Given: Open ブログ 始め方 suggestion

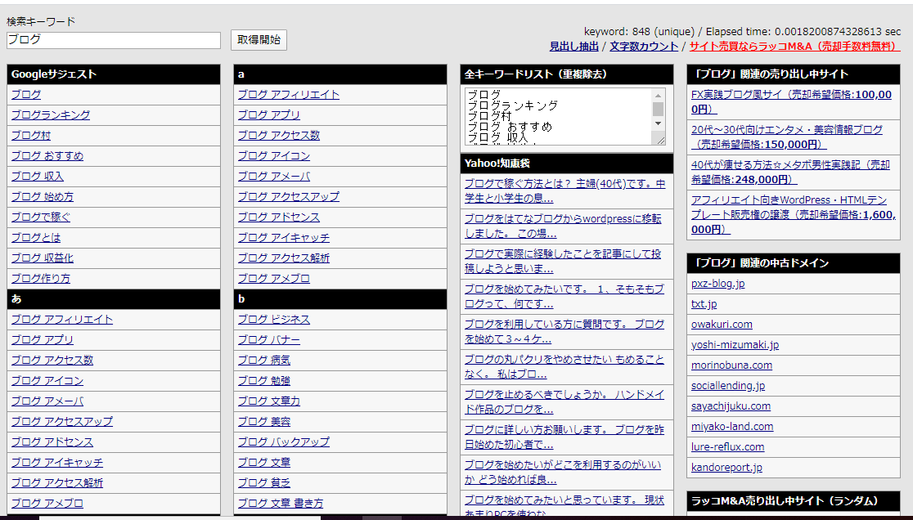Looking at the screenshot, I should (43, 196).
